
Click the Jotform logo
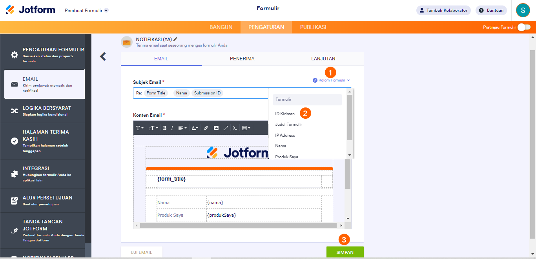[x=30, y=10]
